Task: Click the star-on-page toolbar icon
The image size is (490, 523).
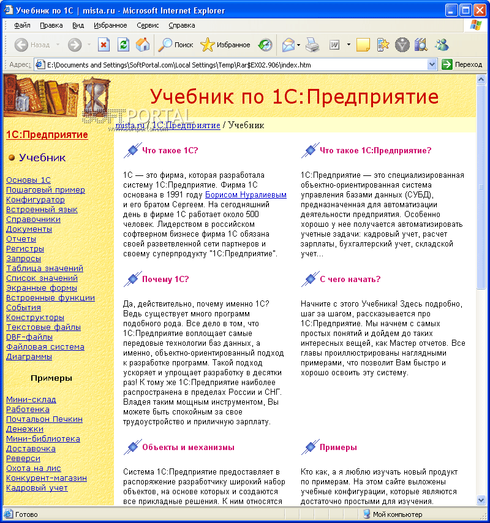Action: click(383, 45)
